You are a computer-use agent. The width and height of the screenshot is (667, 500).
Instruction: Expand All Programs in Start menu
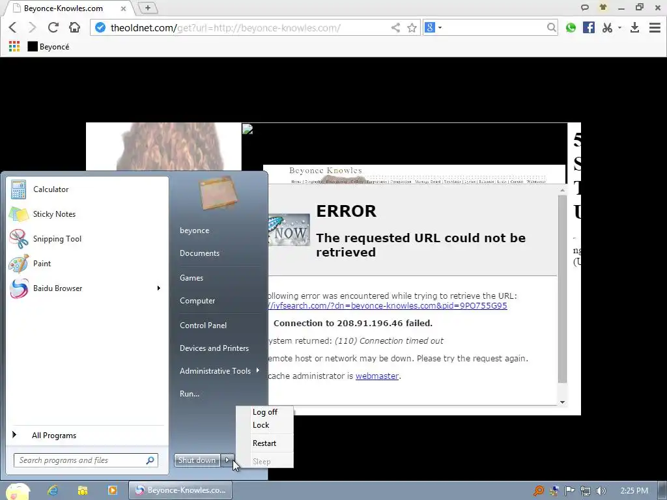coord(87,436)
